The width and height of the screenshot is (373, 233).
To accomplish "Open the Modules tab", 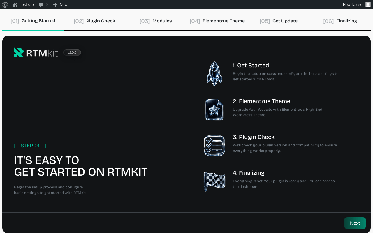I will 156,21.
